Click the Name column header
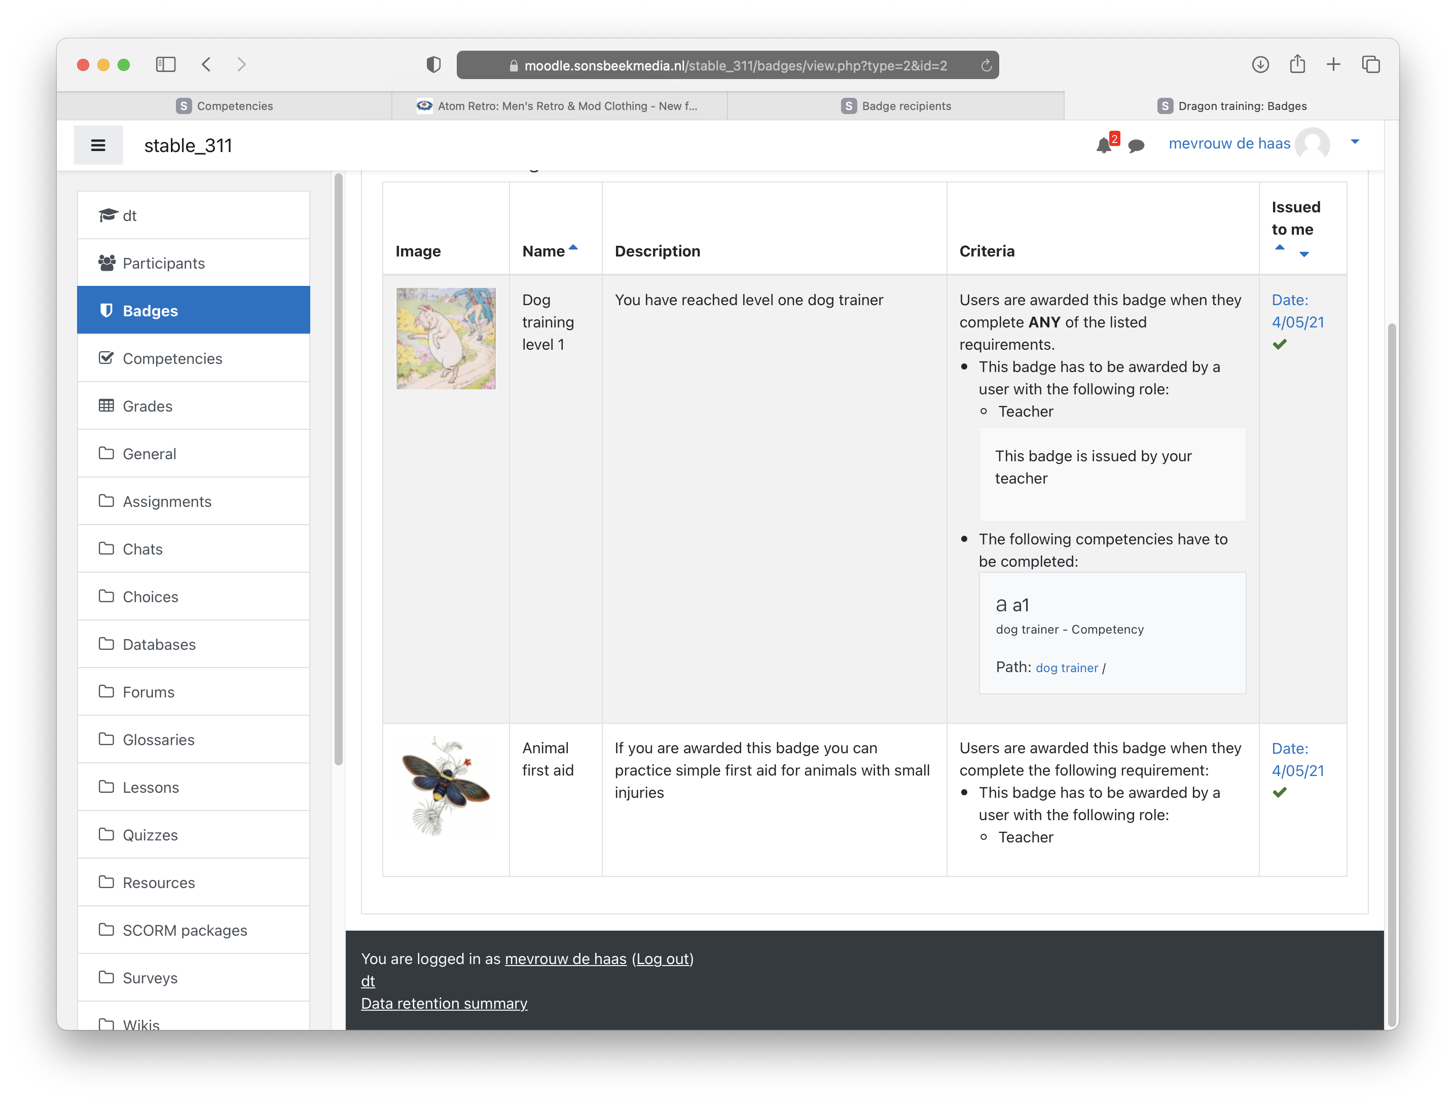 (543, 251)
